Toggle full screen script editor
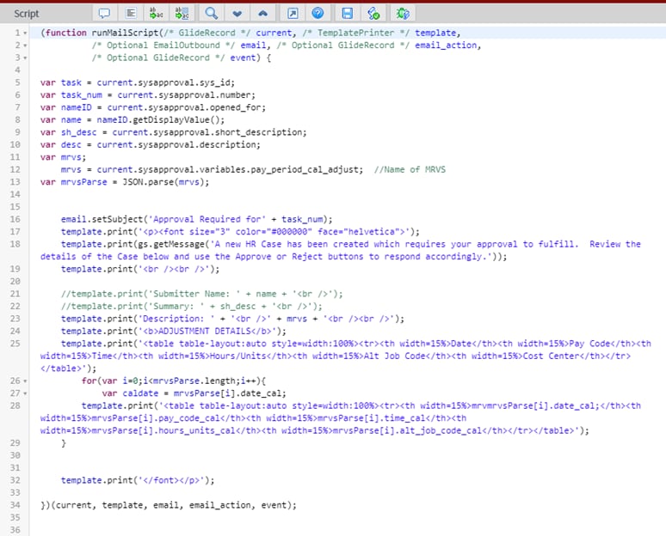The image size is (666, 536). 293,13
